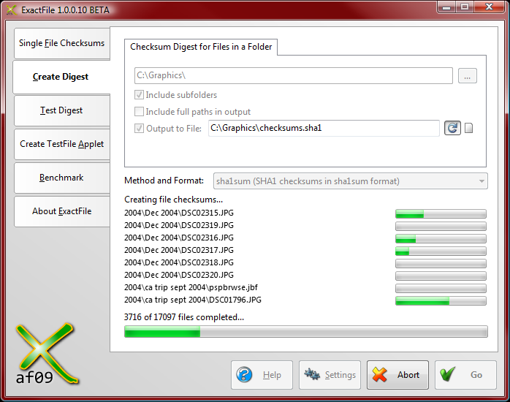The width and height of the screenshot is (510, 402).
Task: Open Create TestFile Applet tab
Action: click(62, 144)
